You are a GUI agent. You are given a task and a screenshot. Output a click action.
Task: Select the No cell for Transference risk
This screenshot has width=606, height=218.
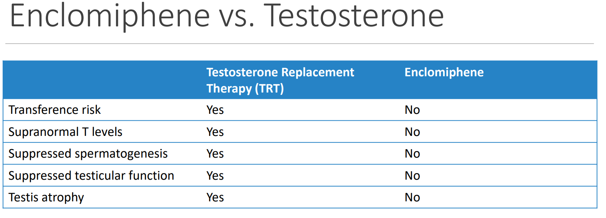[412, 110]
